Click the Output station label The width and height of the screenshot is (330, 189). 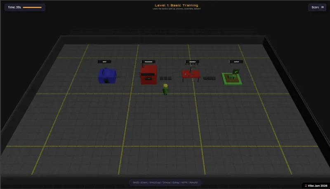tap(236, 62)
